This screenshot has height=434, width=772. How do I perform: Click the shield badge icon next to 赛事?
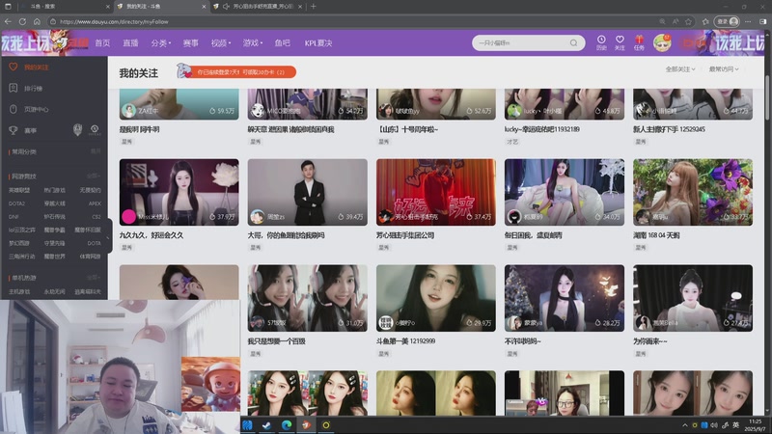click(77, 130)
